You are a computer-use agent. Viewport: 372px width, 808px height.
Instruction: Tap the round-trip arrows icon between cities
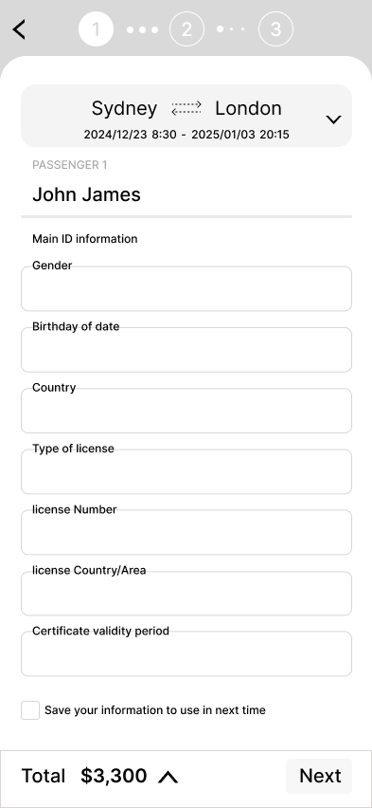186,108
